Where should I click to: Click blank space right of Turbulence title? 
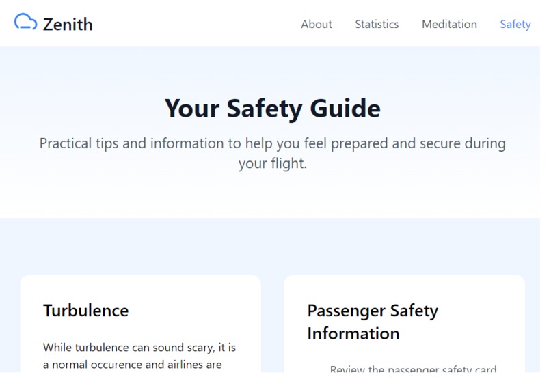pos(193,311)
